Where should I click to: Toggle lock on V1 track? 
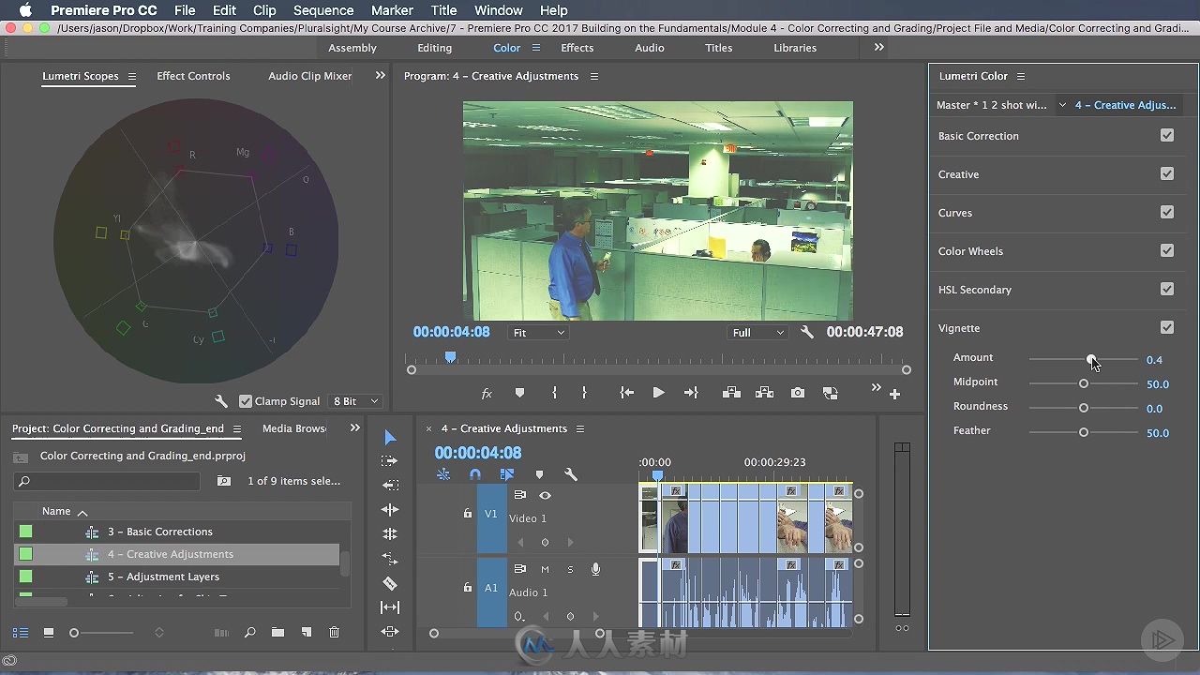pos(468,513)
